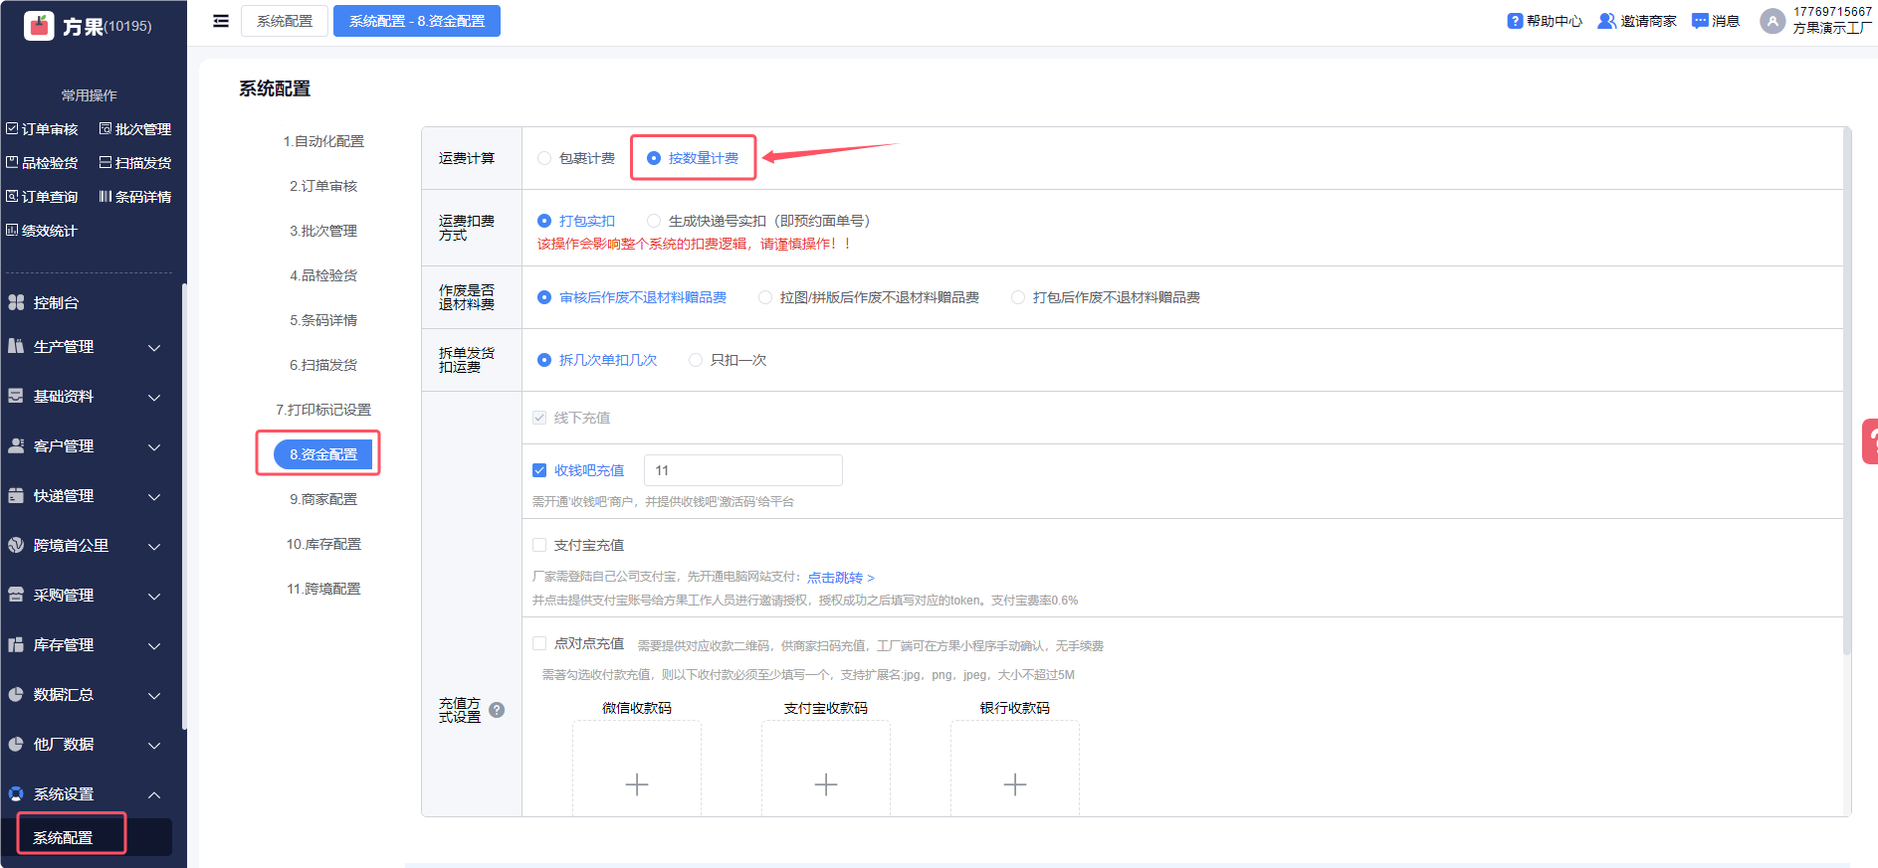Expand 基础资料 menu chevron

(x=154, y=397)
